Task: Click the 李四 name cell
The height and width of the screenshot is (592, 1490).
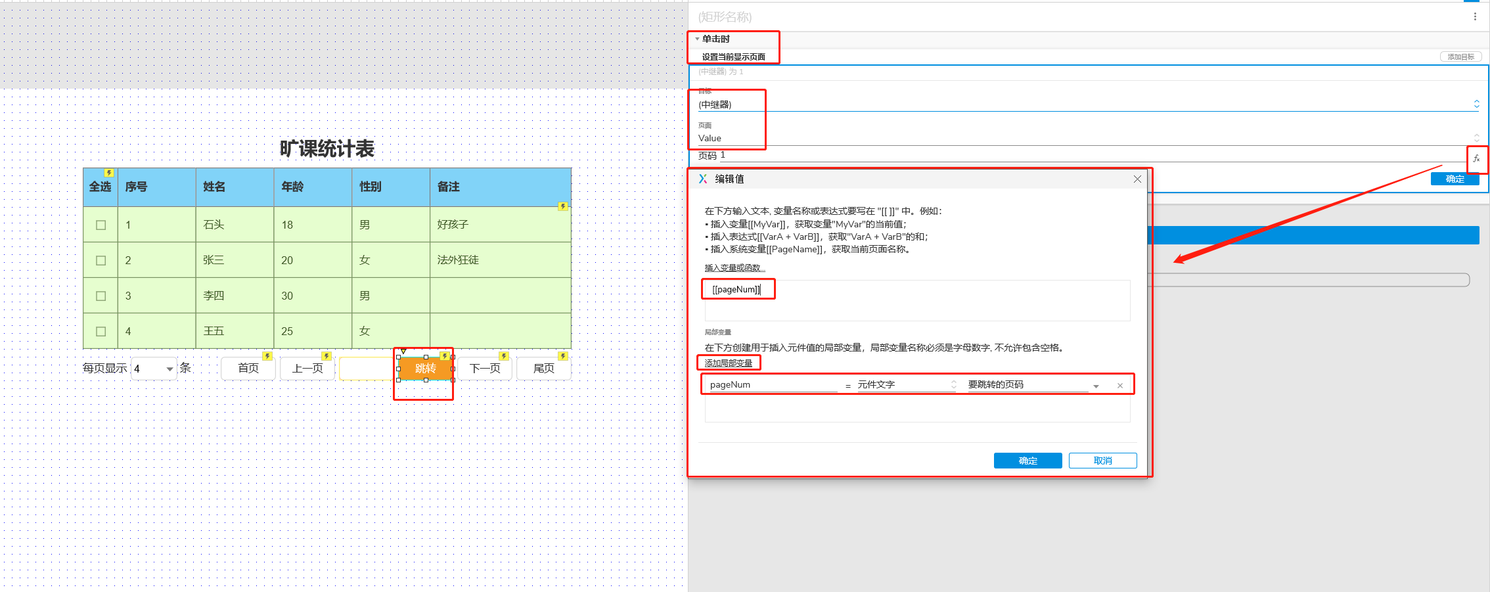Action: point(235,296)
